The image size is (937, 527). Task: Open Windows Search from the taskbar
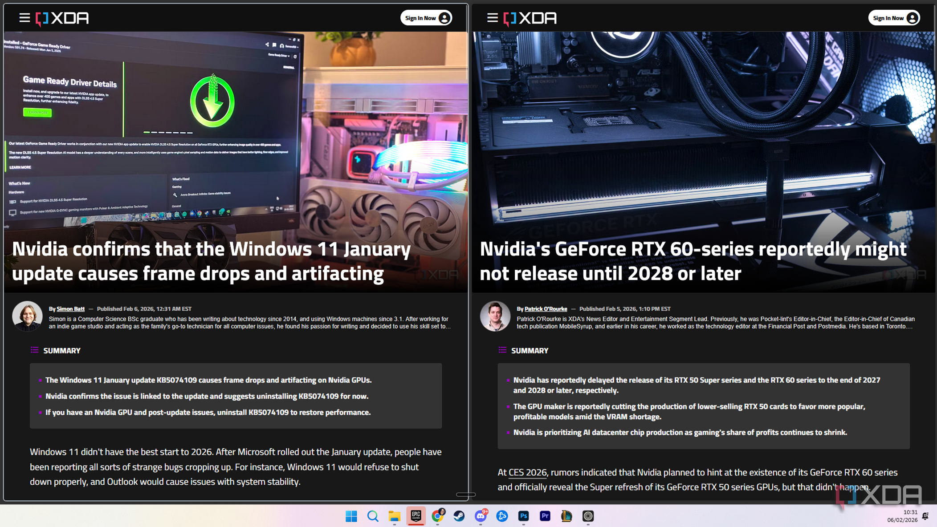373,516
